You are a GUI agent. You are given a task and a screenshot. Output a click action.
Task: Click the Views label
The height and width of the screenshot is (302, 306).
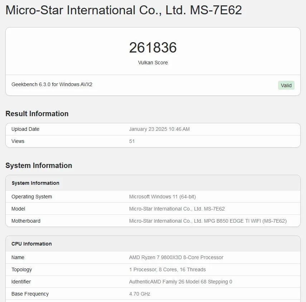point(18,141)
